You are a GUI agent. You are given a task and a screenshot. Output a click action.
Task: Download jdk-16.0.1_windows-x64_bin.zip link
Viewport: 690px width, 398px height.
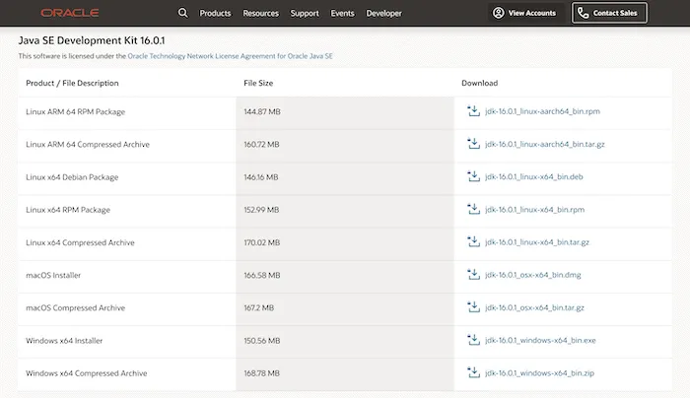pyautogui.click(x=539, y=373)
